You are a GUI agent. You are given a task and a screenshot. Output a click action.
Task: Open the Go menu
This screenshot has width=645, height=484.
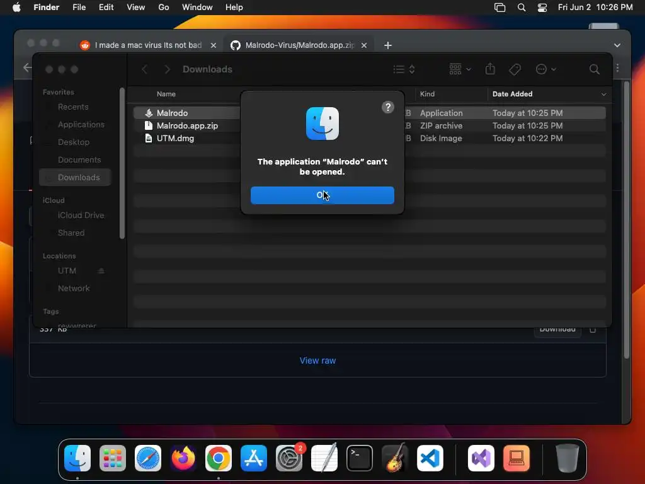[164, 8]
